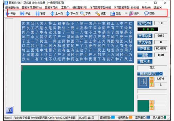Expand the dropdown arrow next to 自选
Image resolution: width=174 pixels, height=121 pixels.
pyautogui.click(x=126, y=13)
